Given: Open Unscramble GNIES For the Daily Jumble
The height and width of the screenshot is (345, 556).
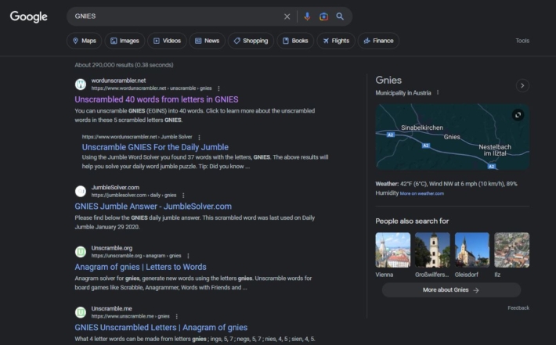Looking at the screenshot, I should coord(155,147).
